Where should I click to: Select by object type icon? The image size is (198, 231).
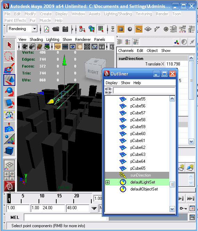tap(92, 29)
